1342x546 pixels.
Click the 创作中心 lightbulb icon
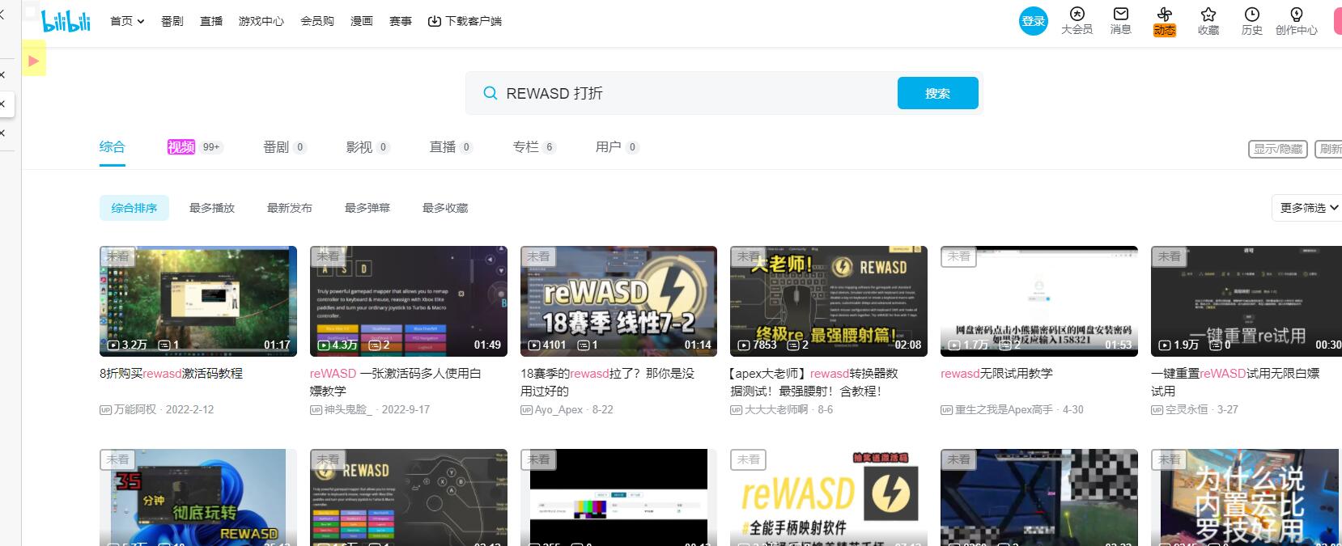pos(1296,15)
